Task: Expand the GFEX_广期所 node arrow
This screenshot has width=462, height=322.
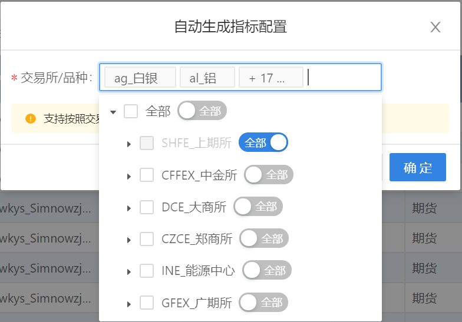Action: pos(128,304)
